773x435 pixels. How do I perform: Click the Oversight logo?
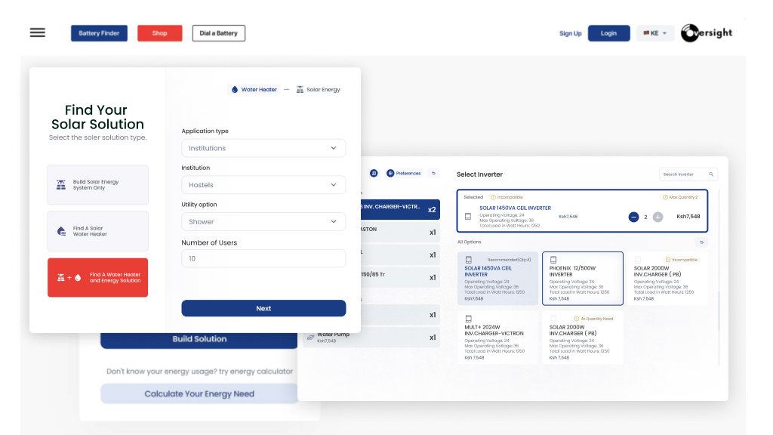[x=707, y=33]
